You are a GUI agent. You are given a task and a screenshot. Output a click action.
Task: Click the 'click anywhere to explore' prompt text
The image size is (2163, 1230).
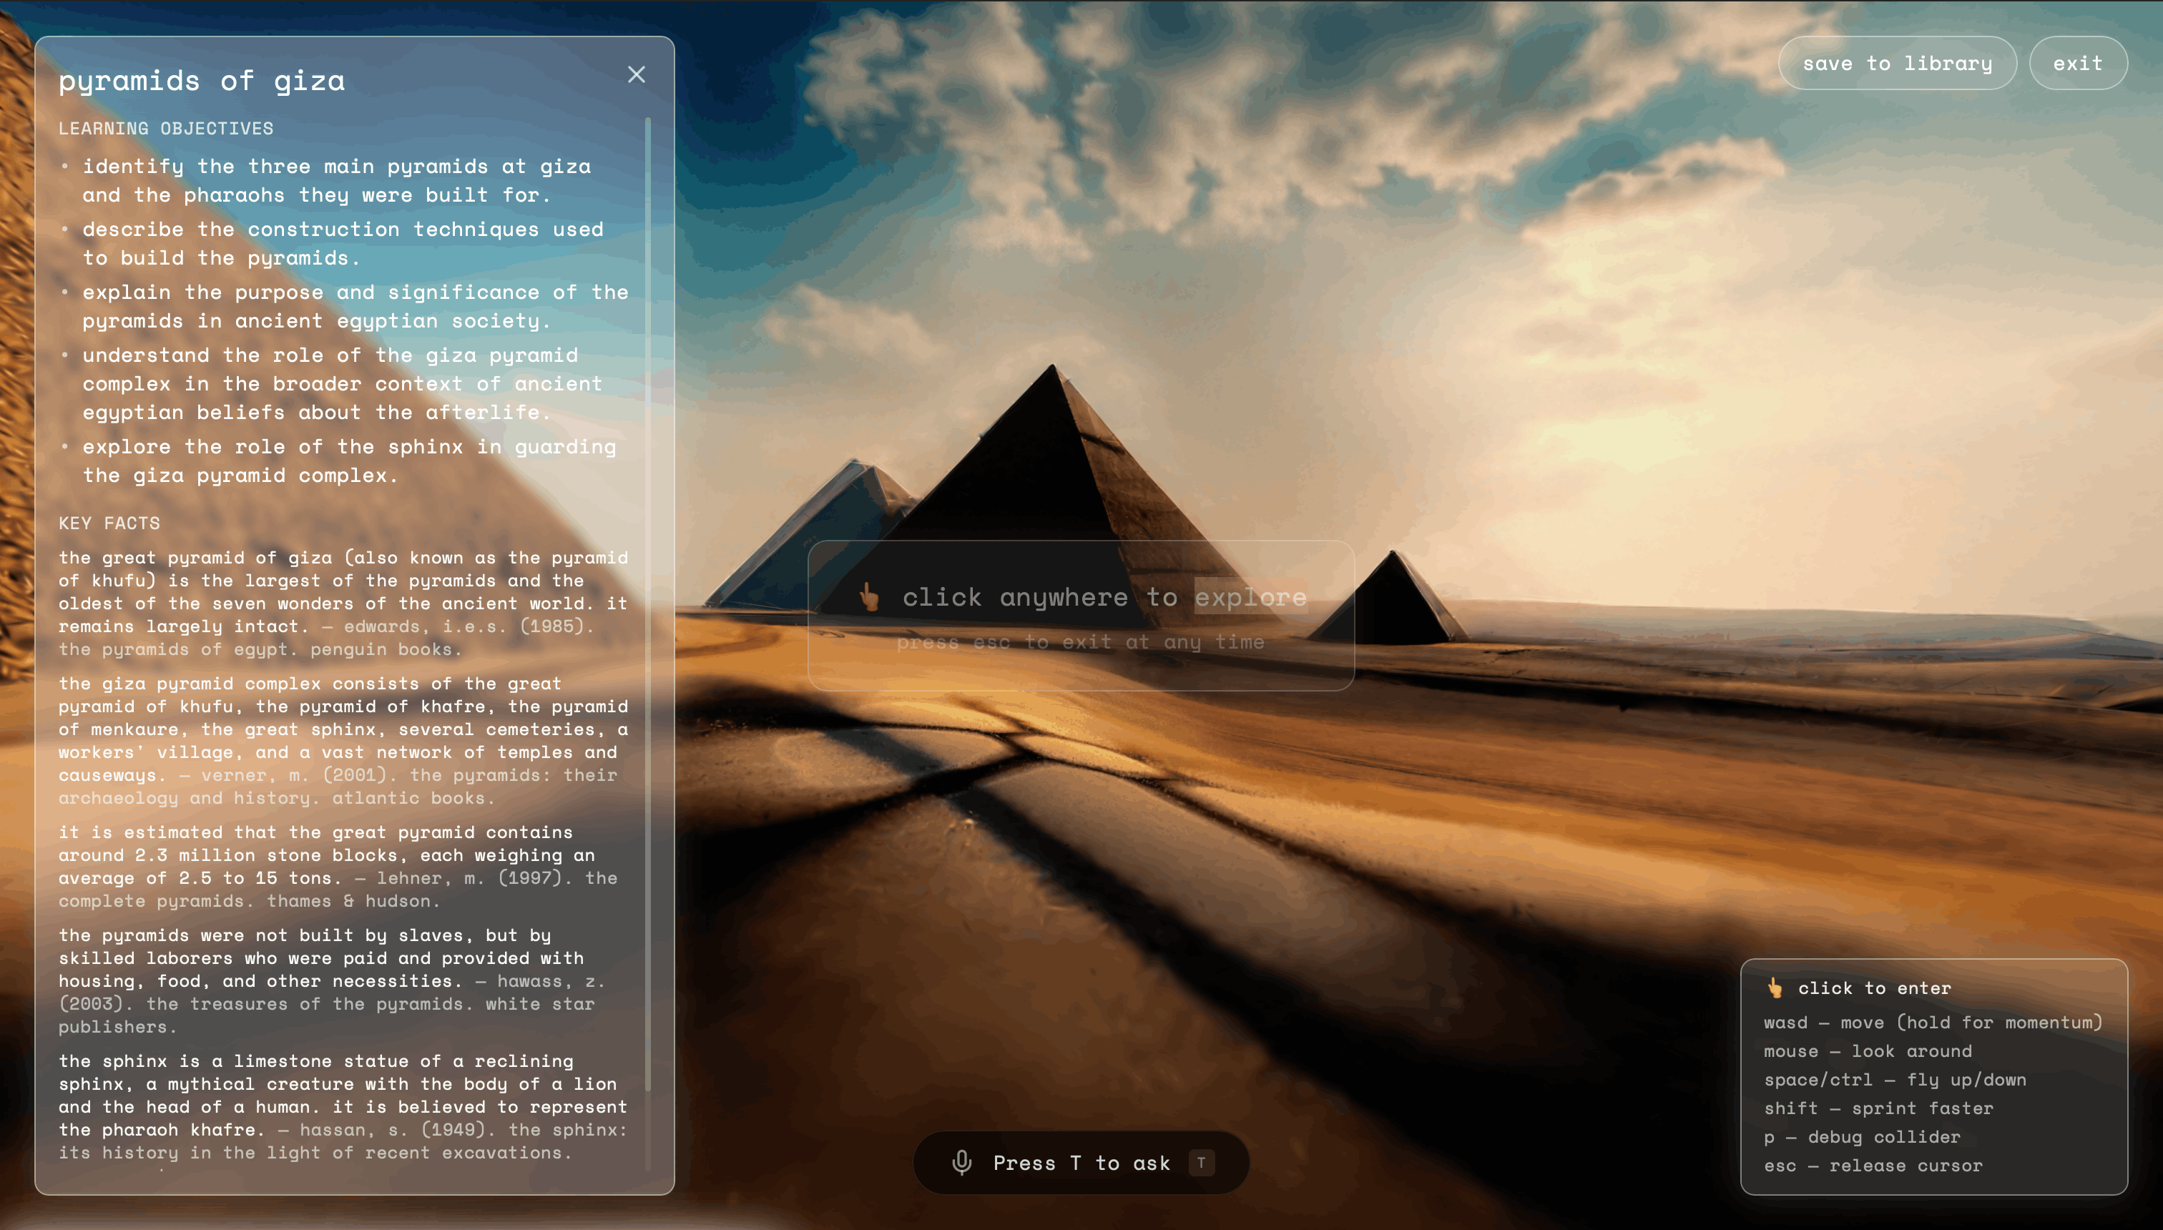click(x=1104, y=597)
